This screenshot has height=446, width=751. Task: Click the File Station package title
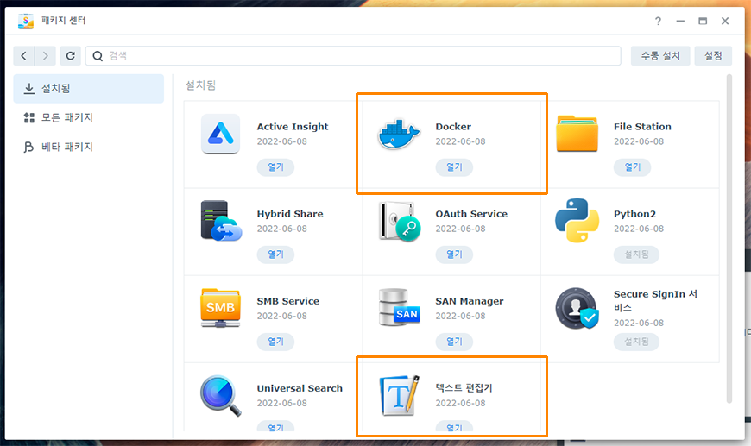[x=642, y=127]
